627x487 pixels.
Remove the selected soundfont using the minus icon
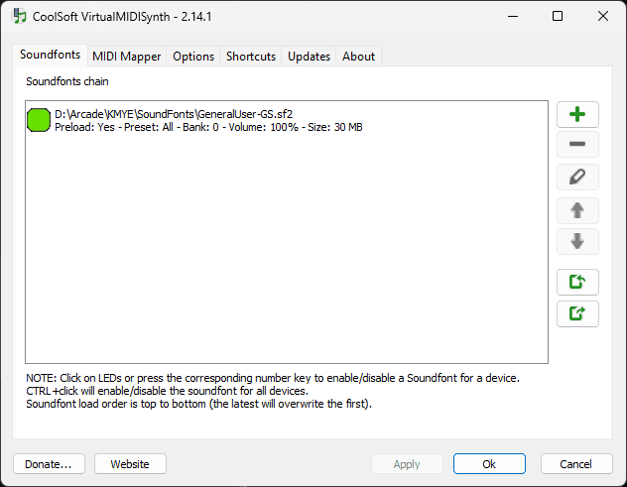click(x=577, y=144)
